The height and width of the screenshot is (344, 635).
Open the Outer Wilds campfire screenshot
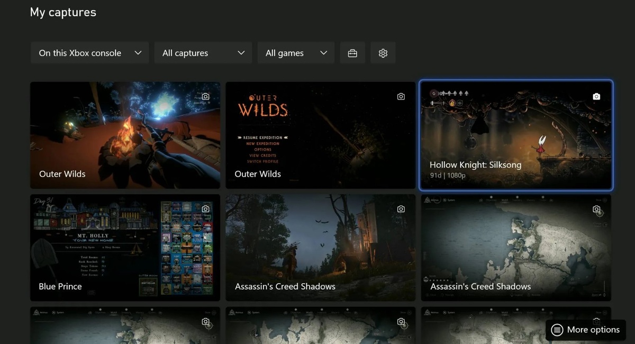click(125, 135)
